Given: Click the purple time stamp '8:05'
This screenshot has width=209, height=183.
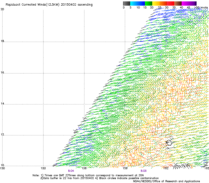Looking at the screenshot, I should coord(143,171).
